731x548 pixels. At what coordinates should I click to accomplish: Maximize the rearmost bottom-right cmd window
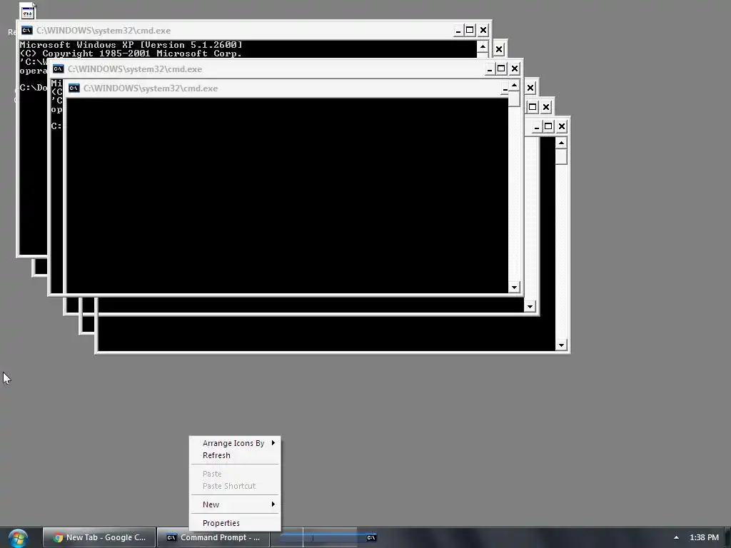pyautogui.click(x=548, y=126)
